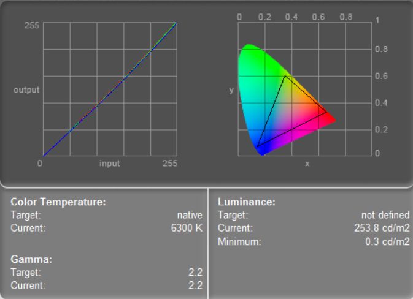Select the Gamma current value 2.2
The height and width of the screenshot is (299, 413).
point(195,286)
